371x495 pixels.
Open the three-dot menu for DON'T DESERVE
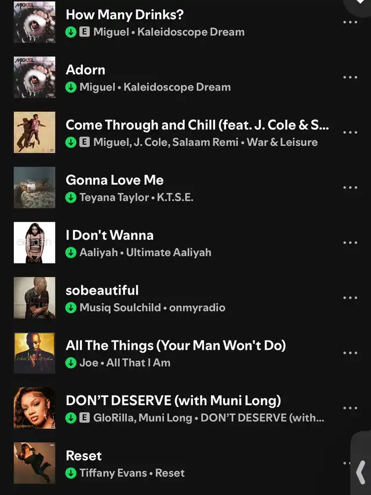350,408
